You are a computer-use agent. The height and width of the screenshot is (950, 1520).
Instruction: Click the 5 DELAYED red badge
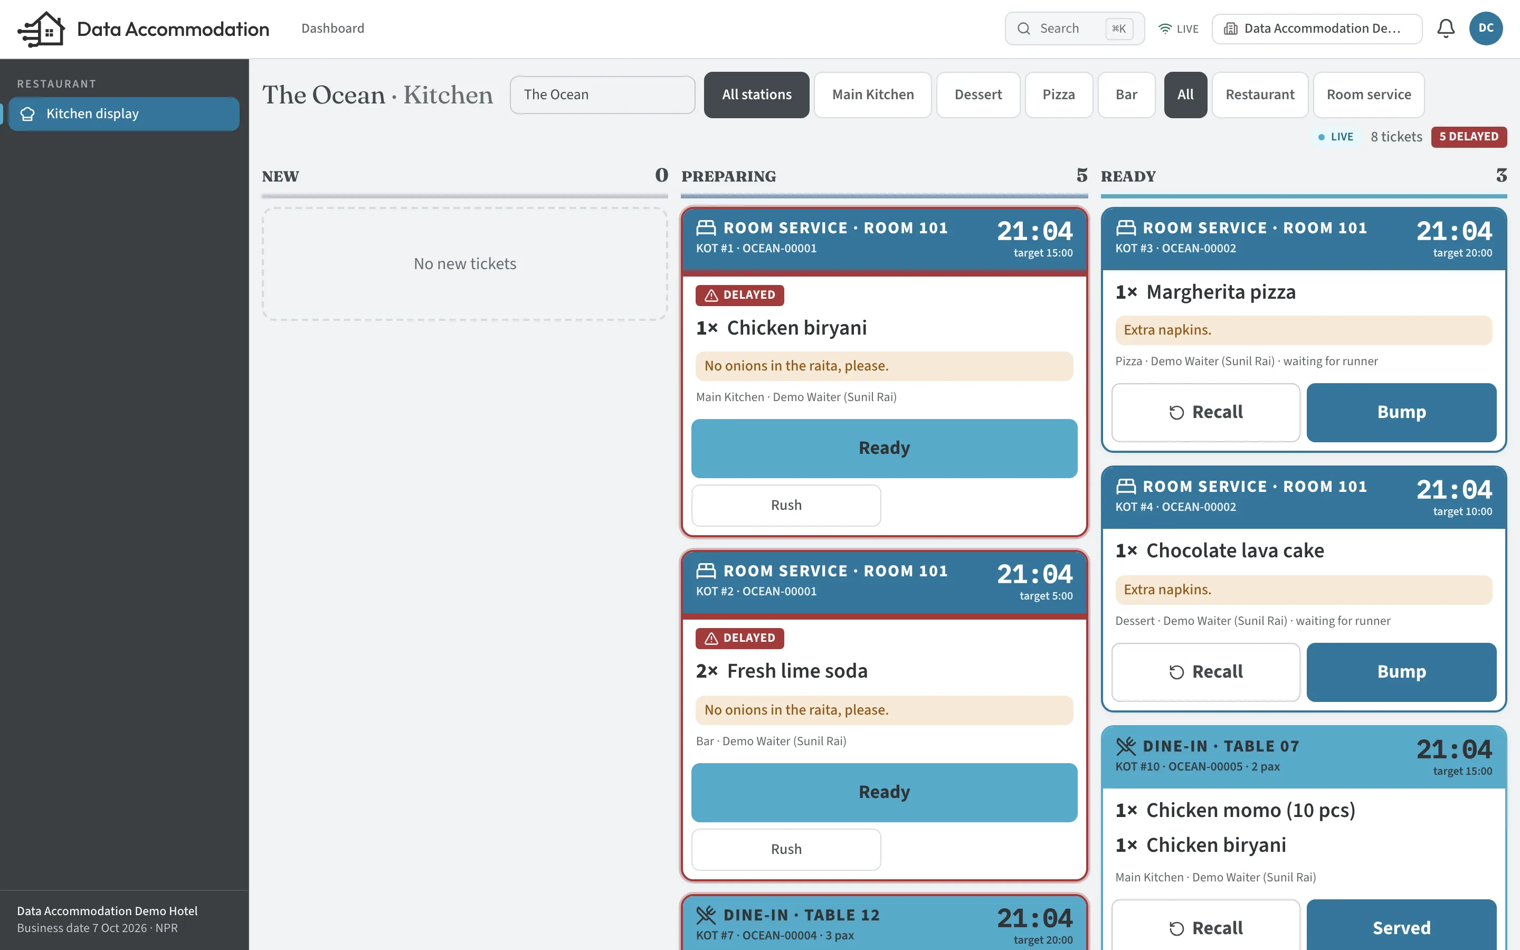pos(1468,137)
